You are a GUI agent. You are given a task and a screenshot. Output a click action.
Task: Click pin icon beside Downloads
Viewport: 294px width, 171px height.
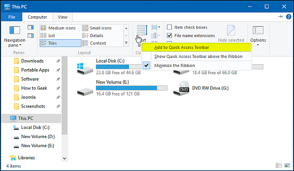58,61
